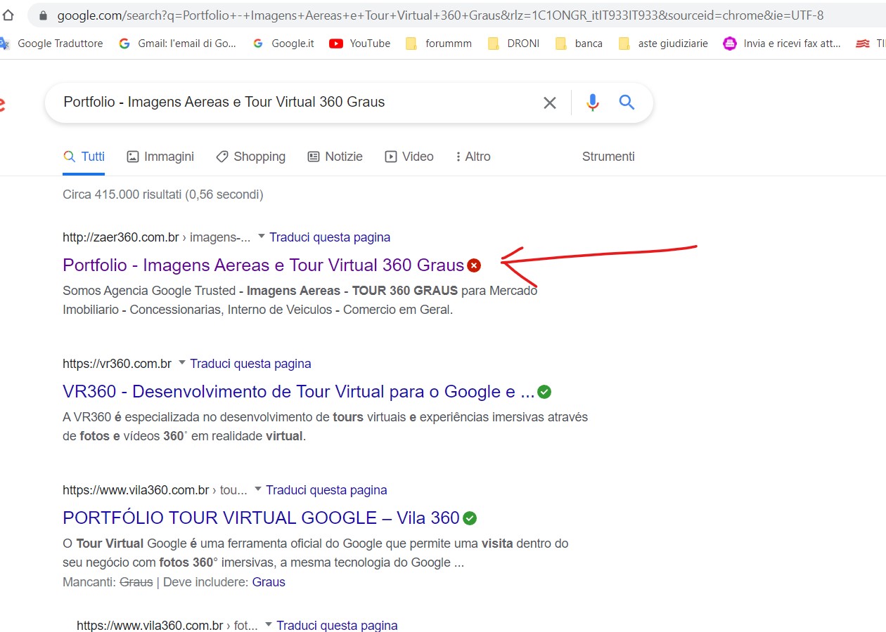
Task: Open the Shopping results tab
Action: pyautogui.click(x=251, y=157)
